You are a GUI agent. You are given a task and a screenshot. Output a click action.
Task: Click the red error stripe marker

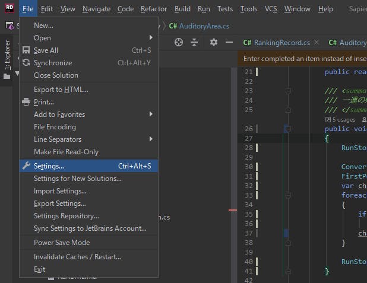(x=233, y=210)
